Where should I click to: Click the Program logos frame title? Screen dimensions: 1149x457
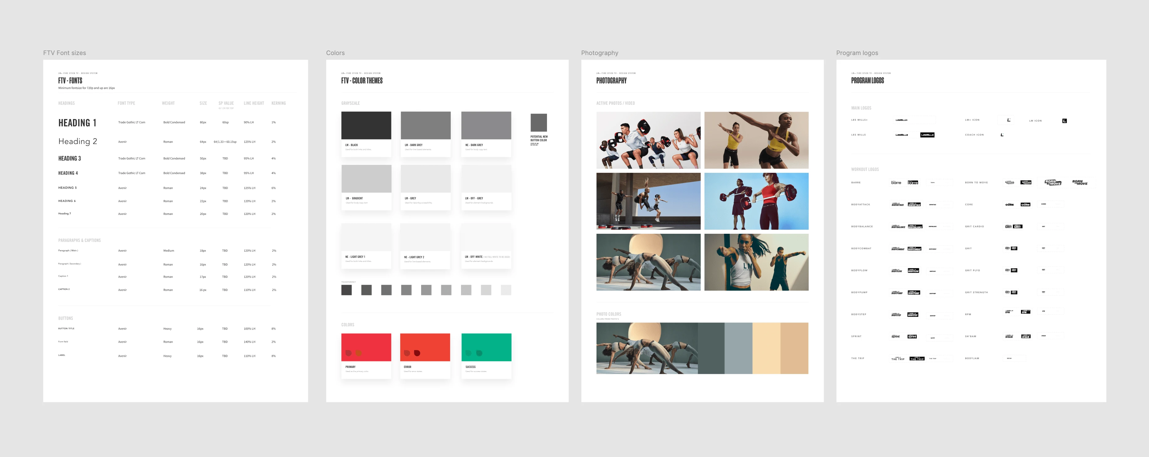pos(857,53)
